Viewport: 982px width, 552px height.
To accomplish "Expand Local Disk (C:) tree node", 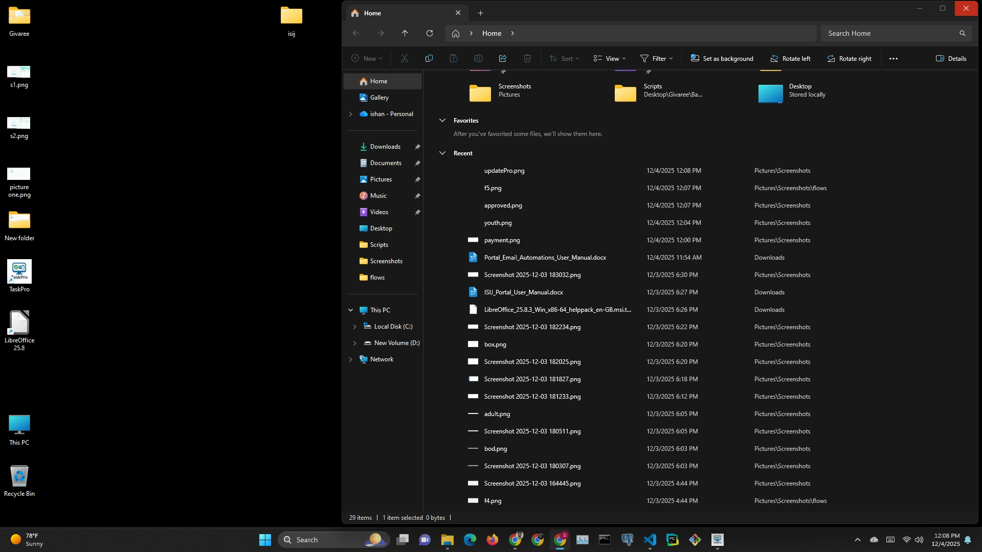I will pos(354,327).
